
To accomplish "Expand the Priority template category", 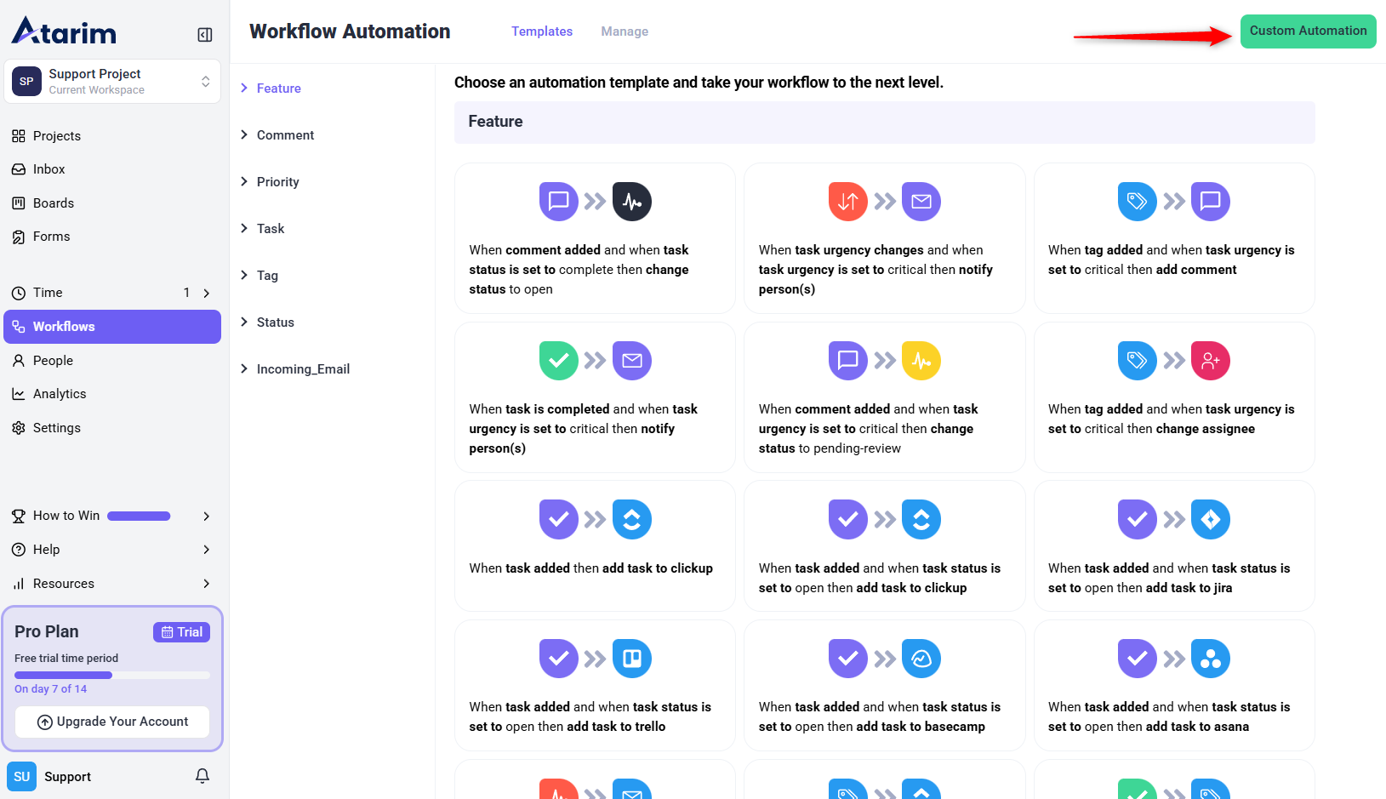I will [x=277, y=182].
